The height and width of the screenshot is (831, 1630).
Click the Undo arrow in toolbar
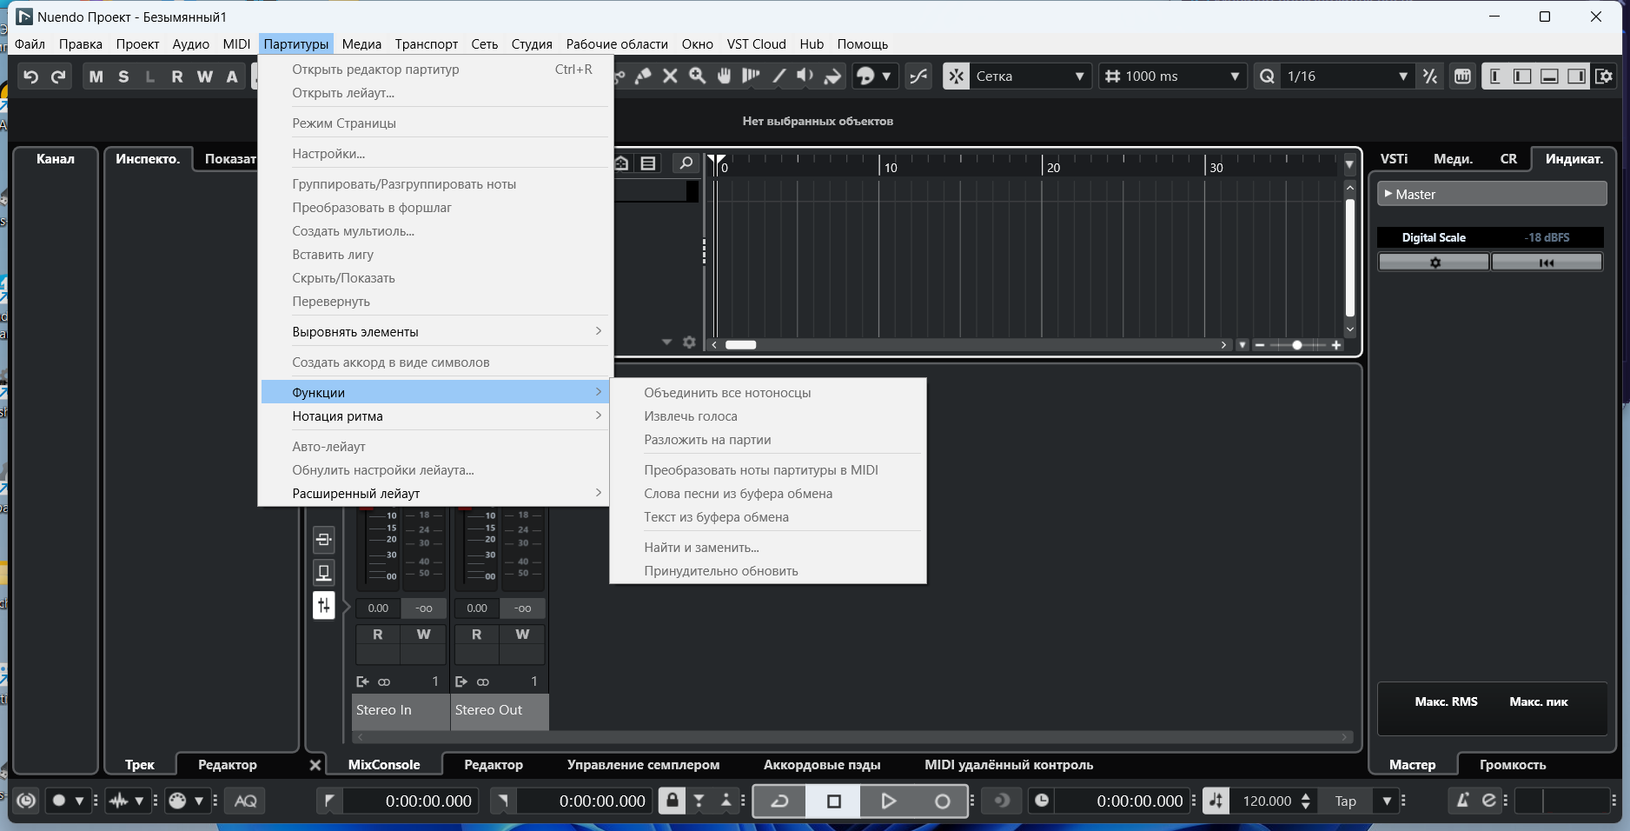tap(30, 76)
